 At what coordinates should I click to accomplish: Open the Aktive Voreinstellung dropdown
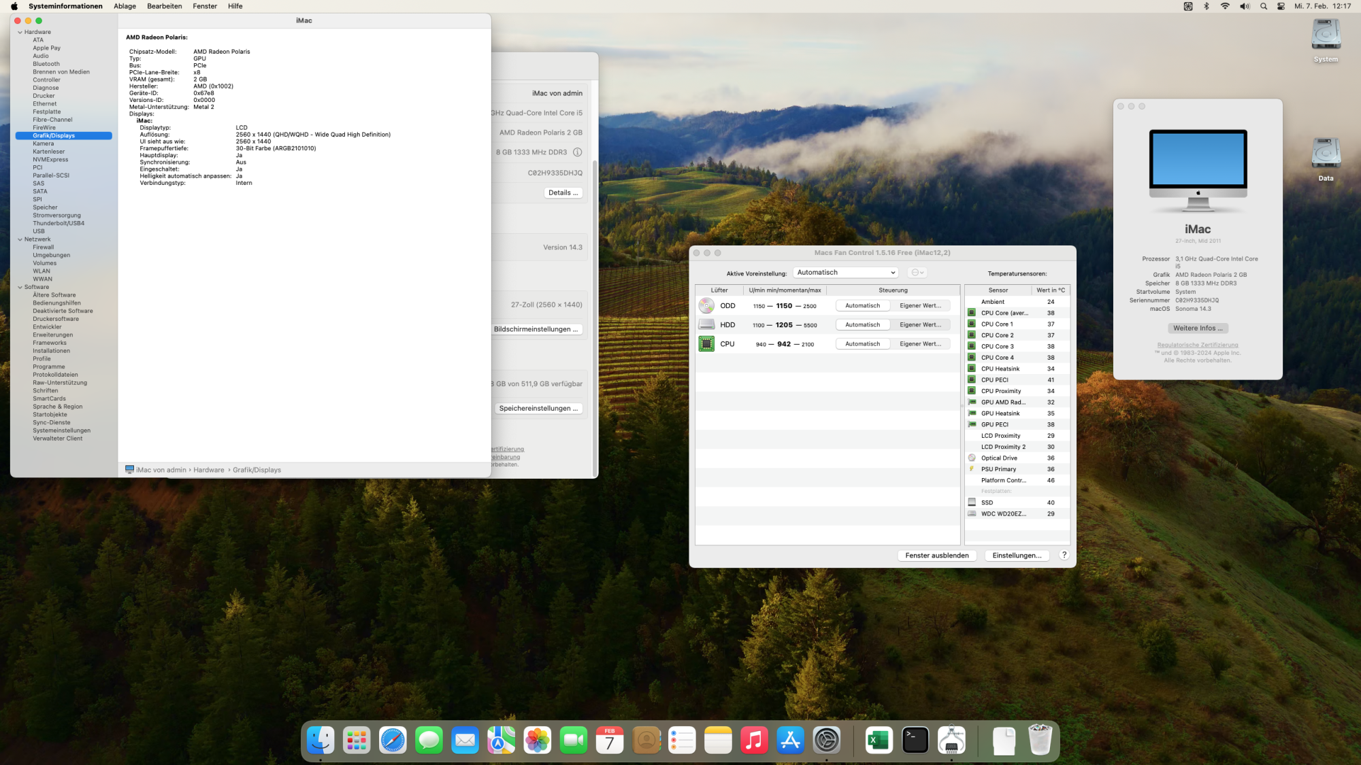[x=845, y=273]
